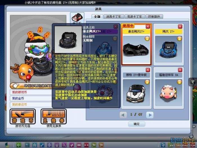Show info for blue 飓风 Z7+
This screenshot has height=148, width=197.
click(180, 39)
